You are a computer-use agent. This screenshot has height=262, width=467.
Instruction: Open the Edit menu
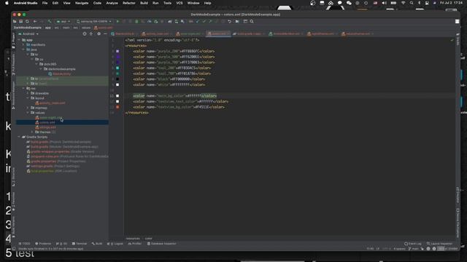click(x=55, y=3)
